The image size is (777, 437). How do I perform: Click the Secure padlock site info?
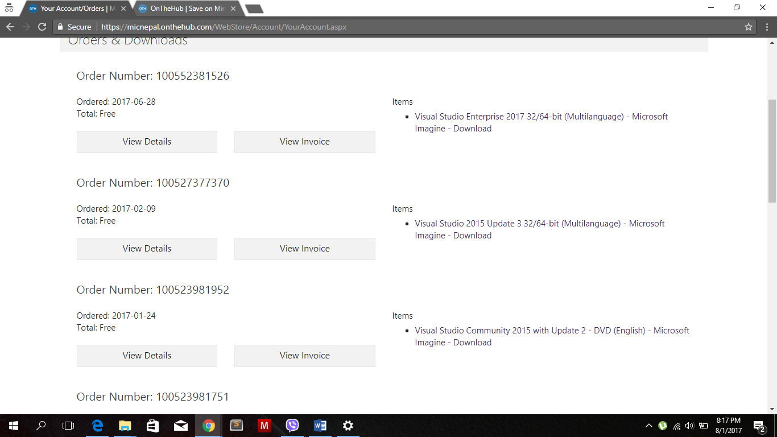click(x=74, y=27)
